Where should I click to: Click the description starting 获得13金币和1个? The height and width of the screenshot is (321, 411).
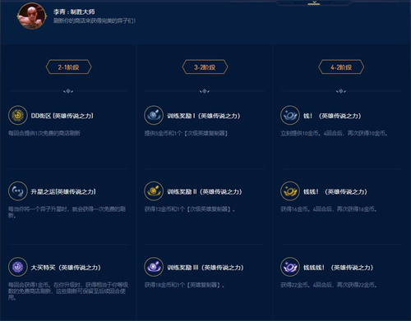point(190,209)
